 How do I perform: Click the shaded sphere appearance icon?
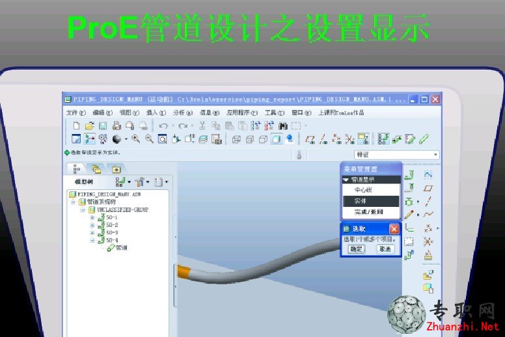116,139
